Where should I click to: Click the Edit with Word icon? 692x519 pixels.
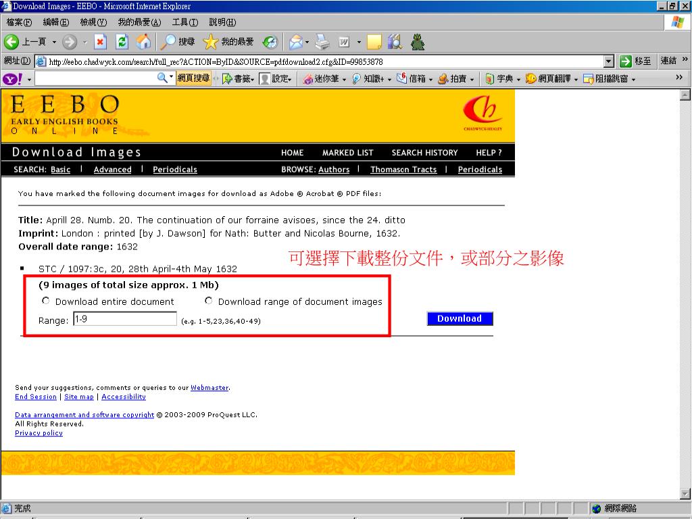[x=344, y=42]
